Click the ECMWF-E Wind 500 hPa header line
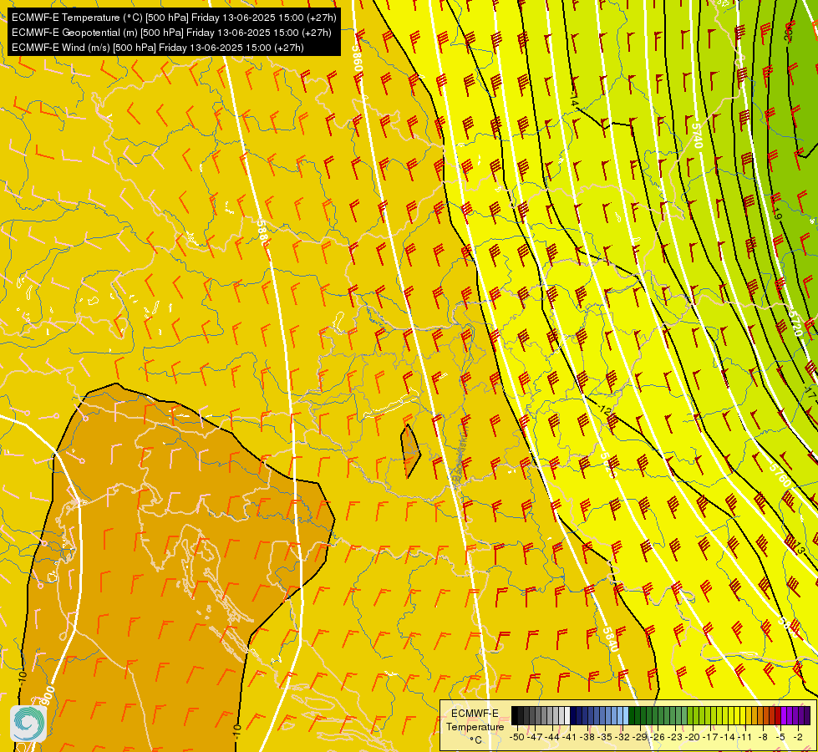 tap(158, 48)
